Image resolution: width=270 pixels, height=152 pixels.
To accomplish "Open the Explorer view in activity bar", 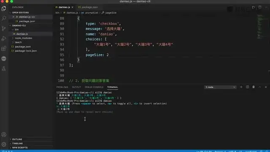I will (4, 8).
